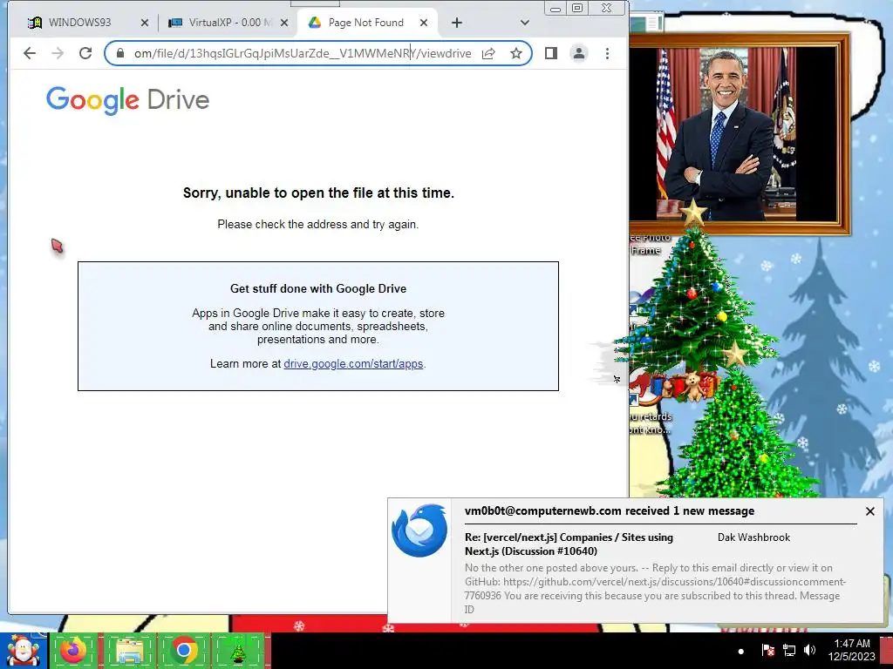Click the network tray icon
Viewport: 893px width, 669px height.
click(788, 650)
